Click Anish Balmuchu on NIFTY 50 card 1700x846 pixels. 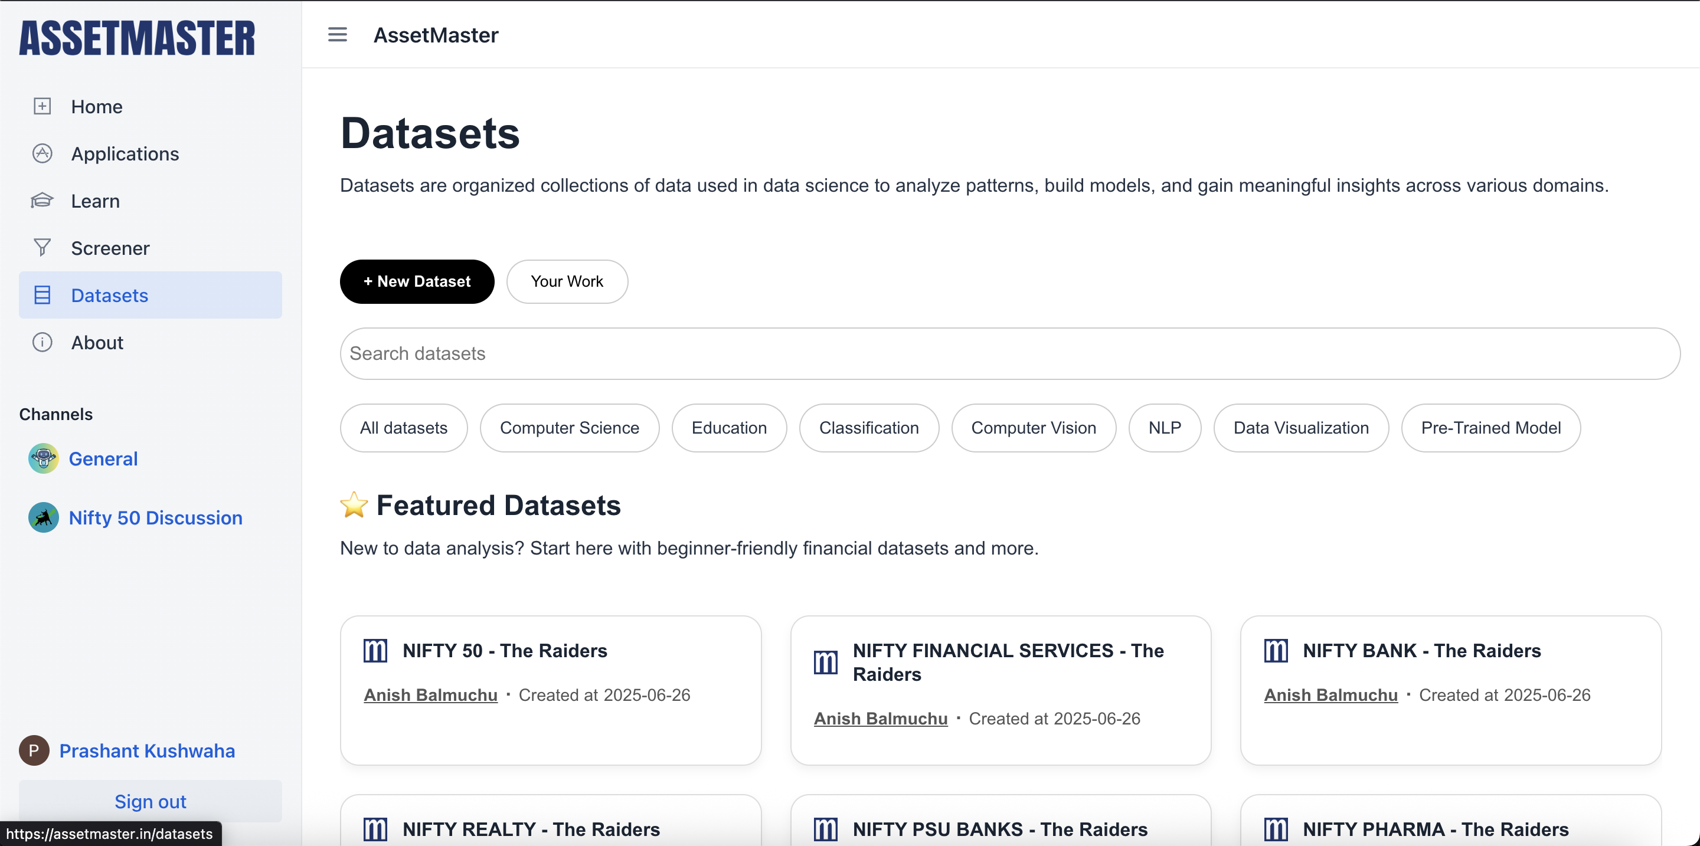click(430, 695)
